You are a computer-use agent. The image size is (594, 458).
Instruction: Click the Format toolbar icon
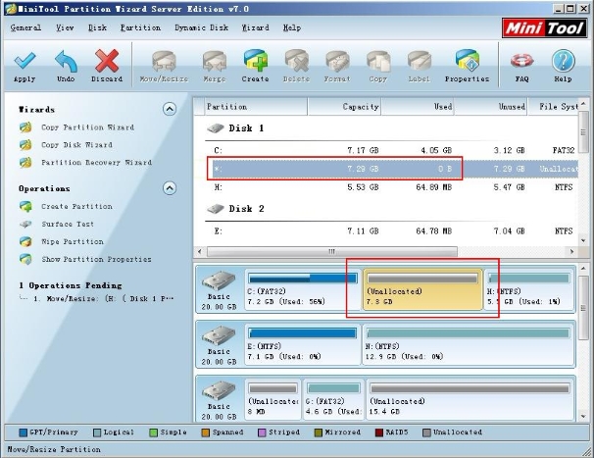click(x=337, y=62)
